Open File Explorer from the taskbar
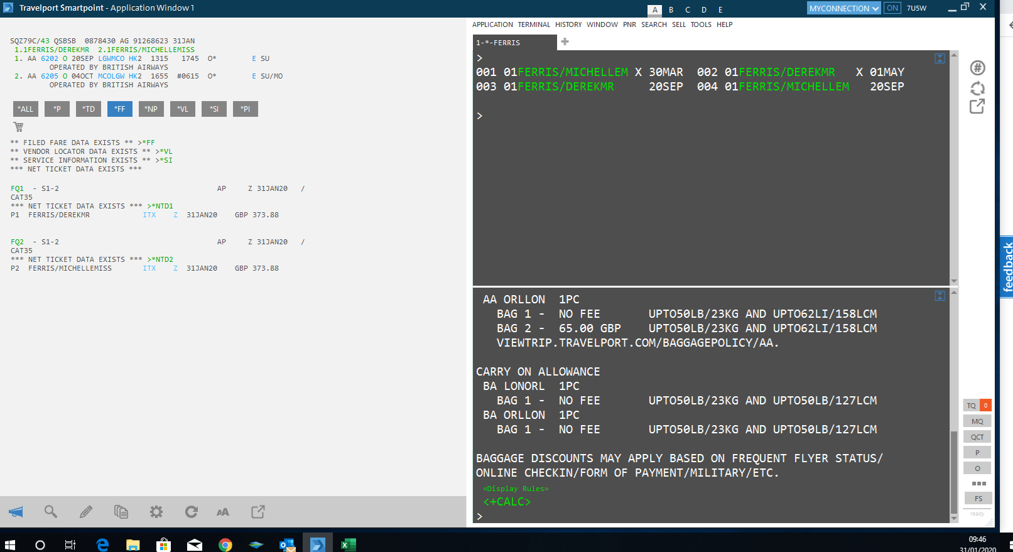The height and width of the screenshot is (552, 1013). point(133,544)
